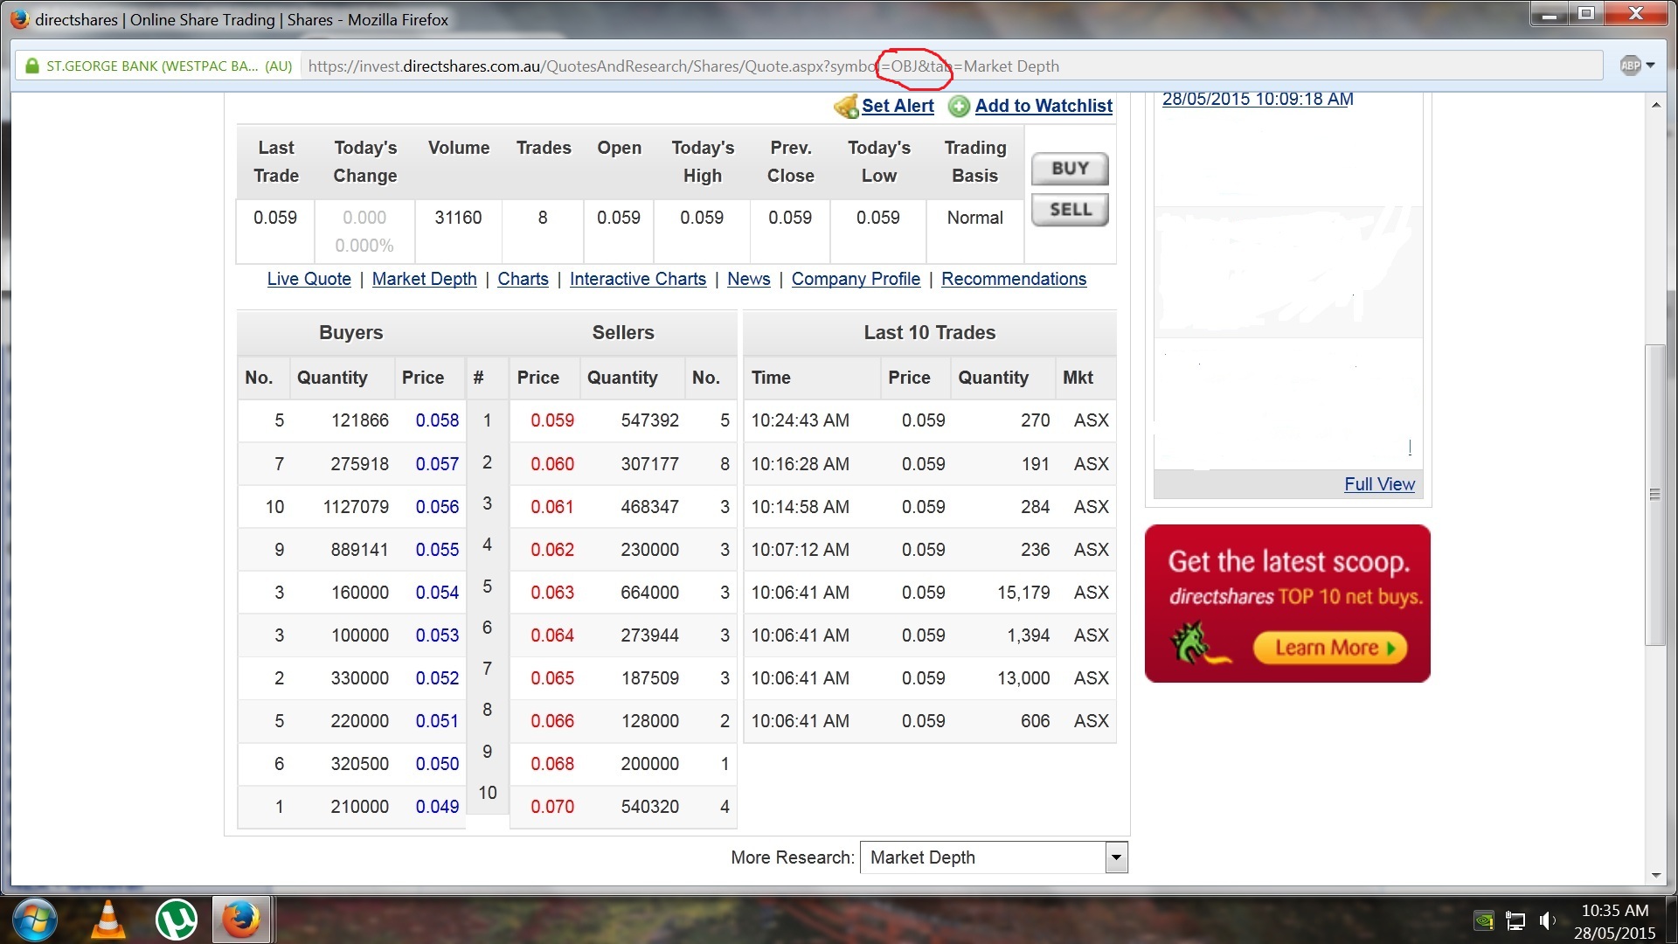Open uTorrent from the taskbar
This screenshot has height=944, width=1678.
(176, 920)
